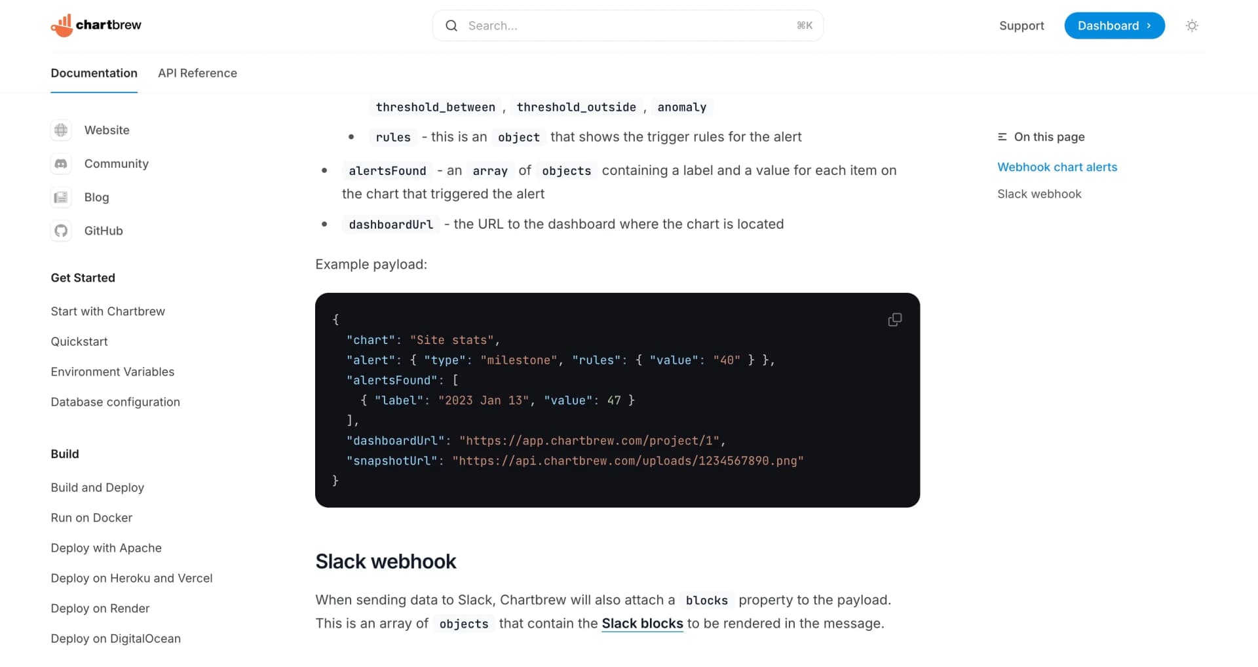The height and width of the screenshot is (667, 1258).
Task: Click the Chartbrew logo icon
Action: pos(62,26)
